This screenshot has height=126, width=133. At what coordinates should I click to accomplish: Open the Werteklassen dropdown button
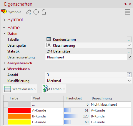click(20, 89)
